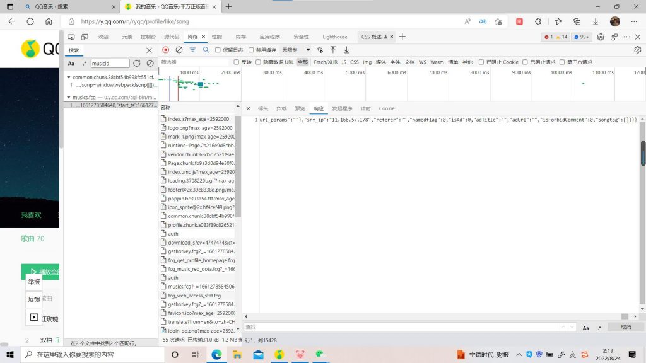The height and width of the screenshot is (363, 646).
Task: Open the inspect element picker tool
Action: [71, 37]
